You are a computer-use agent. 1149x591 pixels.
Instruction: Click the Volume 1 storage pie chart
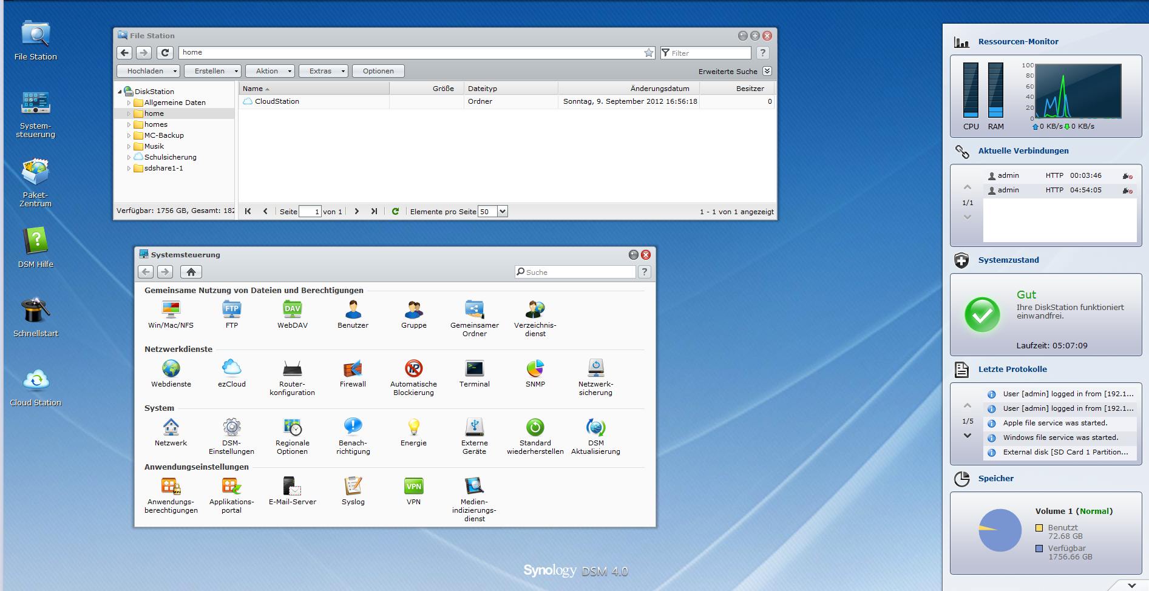[x=1000, y=530]
